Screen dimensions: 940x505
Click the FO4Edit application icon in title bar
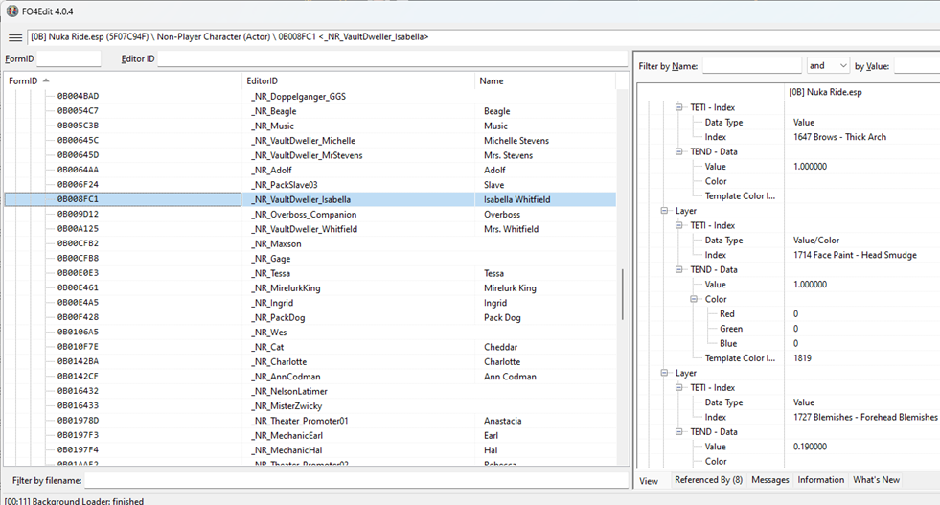click(12, 11)
